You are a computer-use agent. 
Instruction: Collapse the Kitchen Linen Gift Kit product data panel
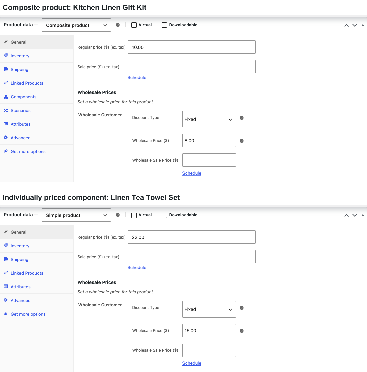click(363, 25)
